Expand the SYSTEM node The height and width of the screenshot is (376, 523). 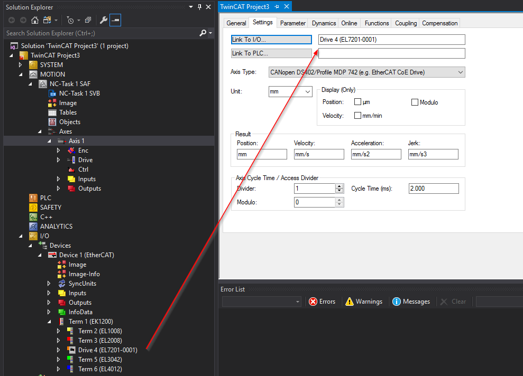tap(20, 64)
